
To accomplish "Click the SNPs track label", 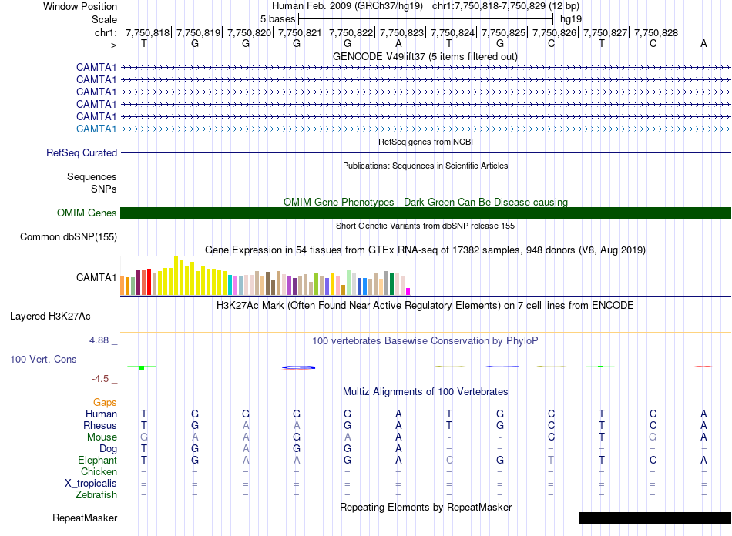I will 104,189.
